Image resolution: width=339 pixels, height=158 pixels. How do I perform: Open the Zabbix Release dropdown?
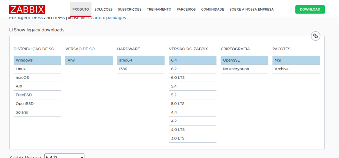pyautogui.click(x=65, y=156)
